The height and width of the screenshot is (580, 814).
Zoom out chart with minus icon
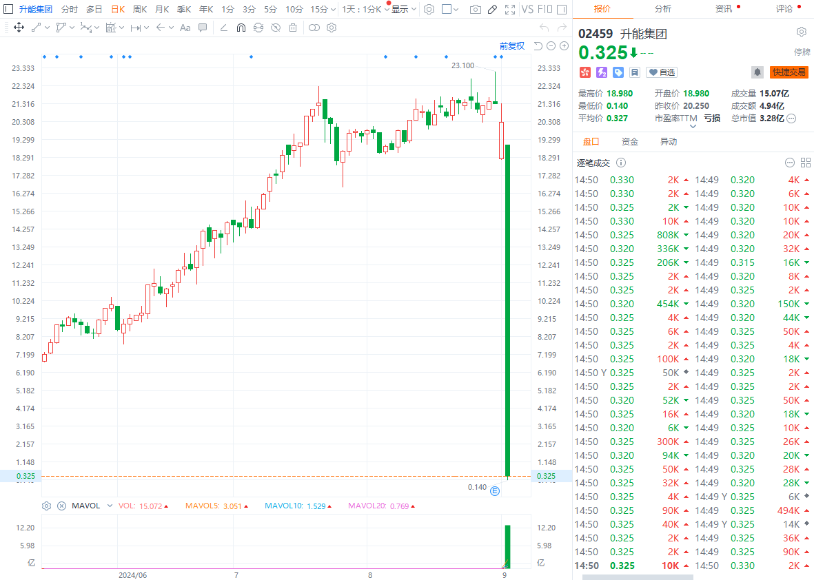click(x=551, y=46)
